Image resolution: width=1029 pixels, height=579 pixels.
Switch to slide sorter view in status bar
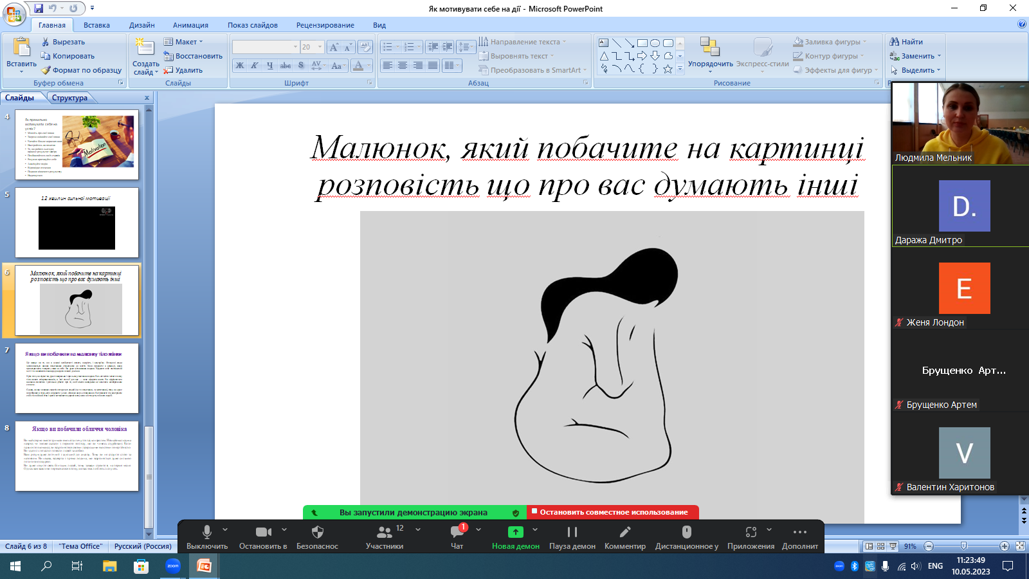point(881,546)
